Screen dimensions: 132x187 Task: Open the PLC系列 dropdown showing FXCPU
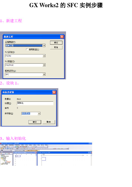(25, 56)
